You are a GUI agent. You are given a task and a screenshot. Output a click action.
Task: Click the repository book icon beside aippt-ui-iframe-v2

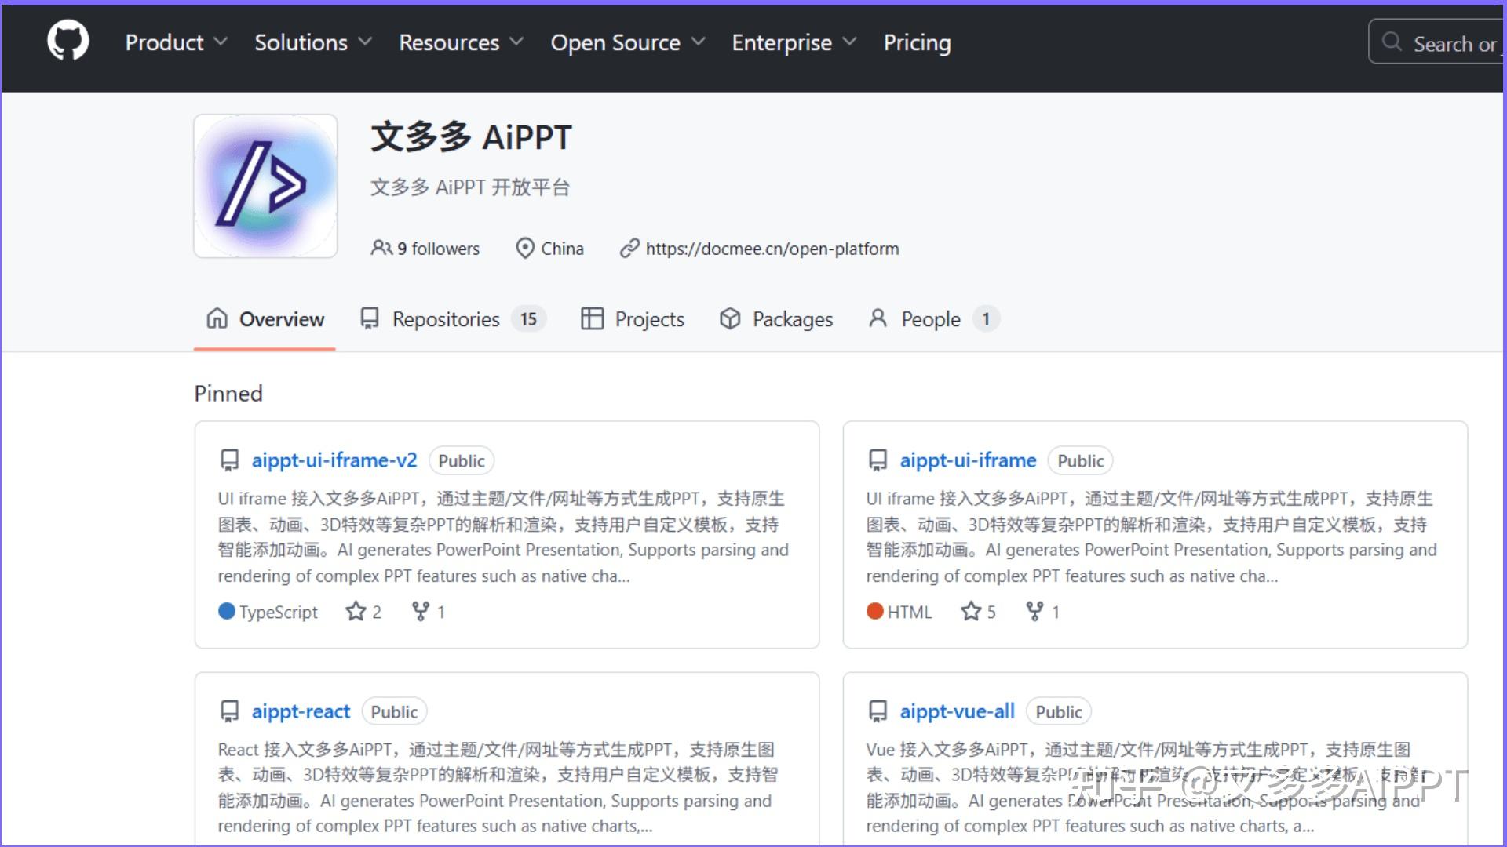pyautogui.click(x=229, y=460)
